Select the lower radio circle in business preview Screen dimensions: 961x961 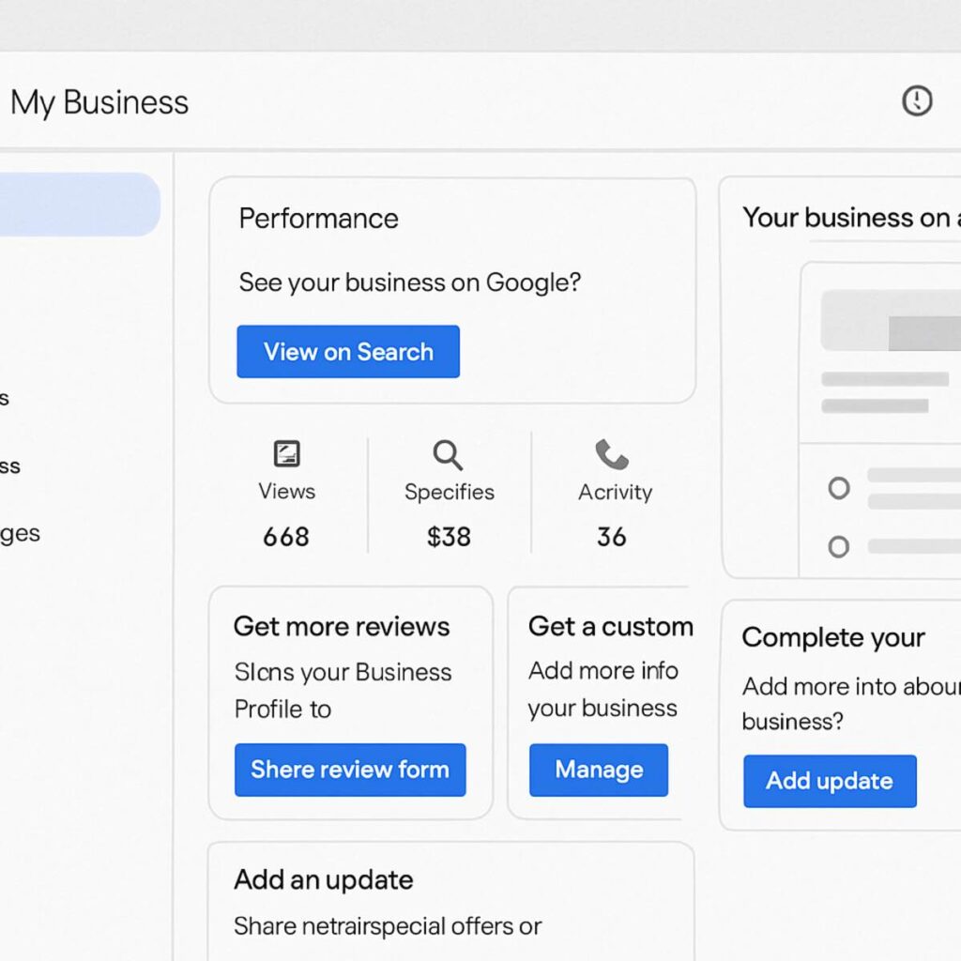[x=838, y=546]
